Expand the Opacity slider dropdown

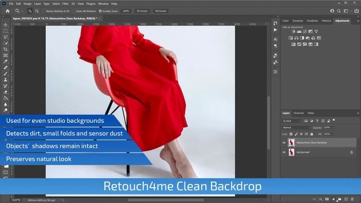point(333,127)
